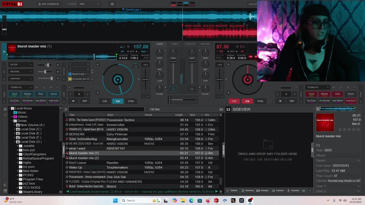The image size is (365, 205).
Task: Double right deck loop length
Action: (295, 94)
